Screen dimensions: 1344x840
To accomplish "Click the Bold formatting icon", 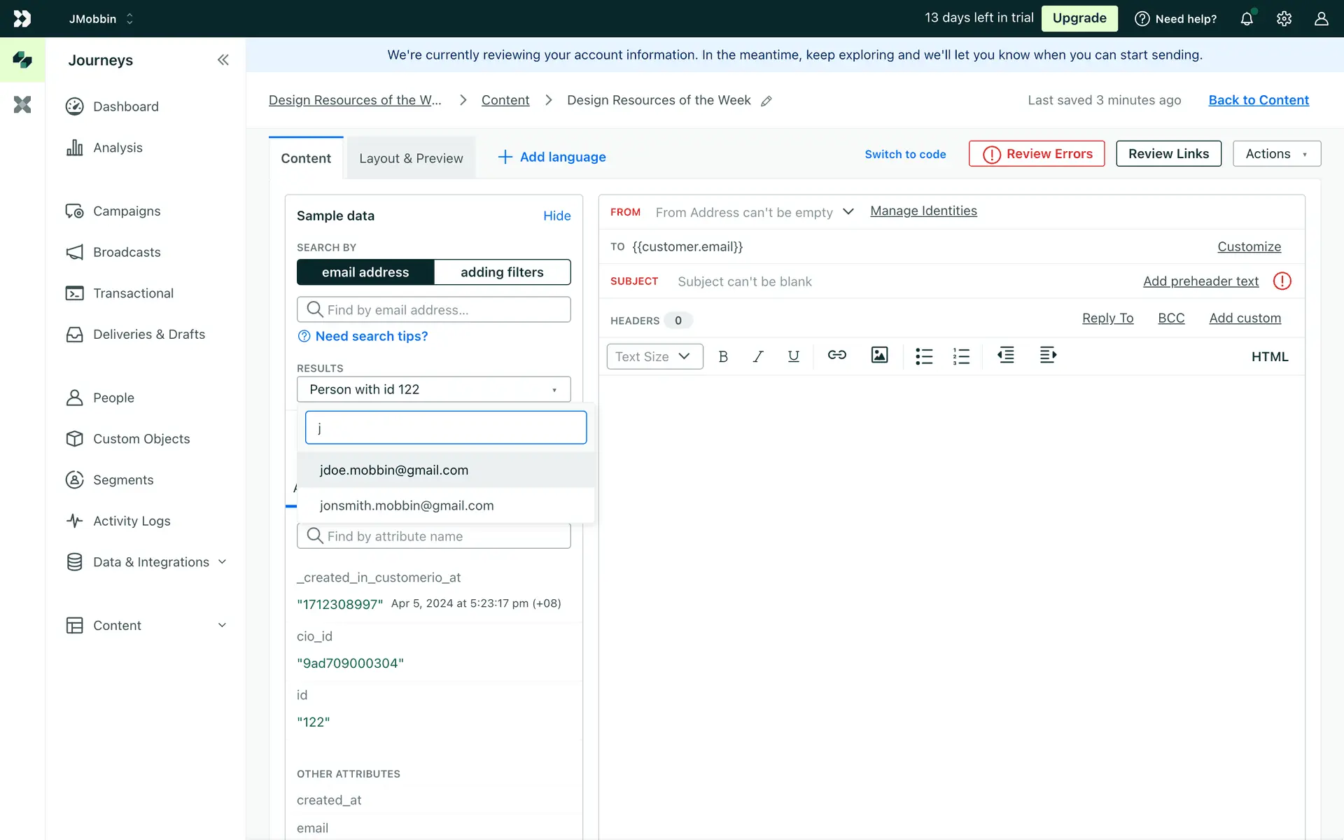I will click(723, 356).
